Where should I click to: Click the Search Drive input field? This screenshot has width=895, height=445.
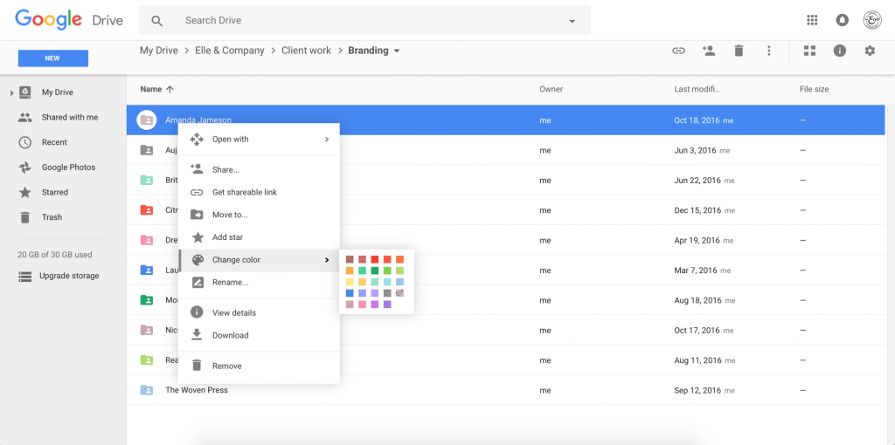(367, 20)
